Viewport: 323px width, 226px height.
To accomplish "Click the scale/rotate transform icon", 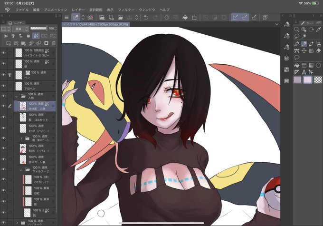I will click(x=194, y=18).
